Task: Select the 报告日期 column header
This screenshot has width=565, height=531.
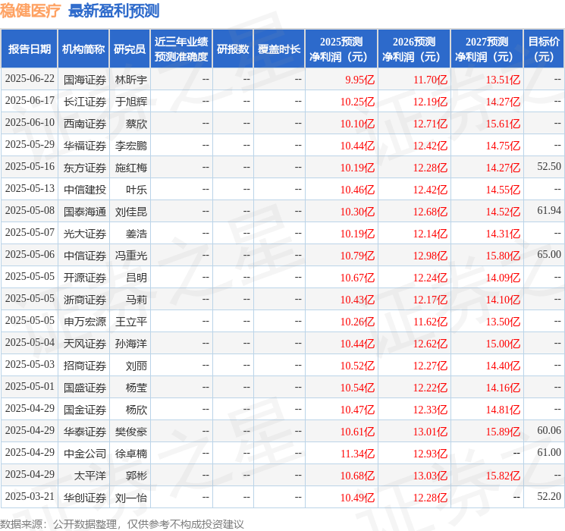Action: point(29,49)
